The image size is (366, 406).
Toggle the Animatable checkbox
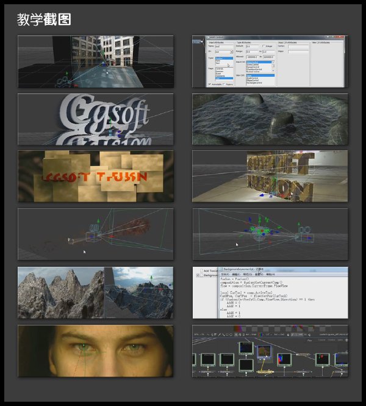coord(209,84)
